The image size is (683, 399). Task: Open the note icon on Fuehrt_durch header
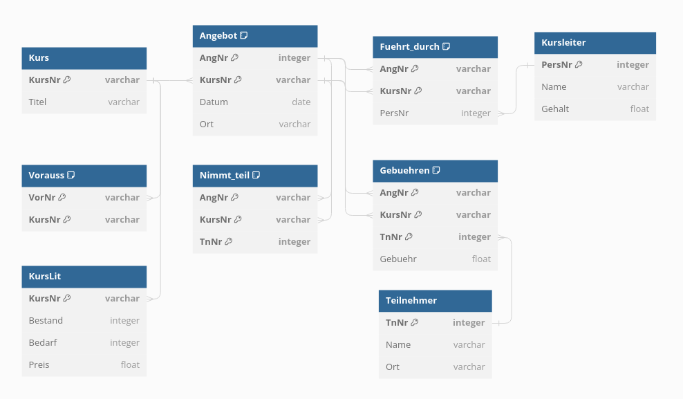tap(447, 46)
